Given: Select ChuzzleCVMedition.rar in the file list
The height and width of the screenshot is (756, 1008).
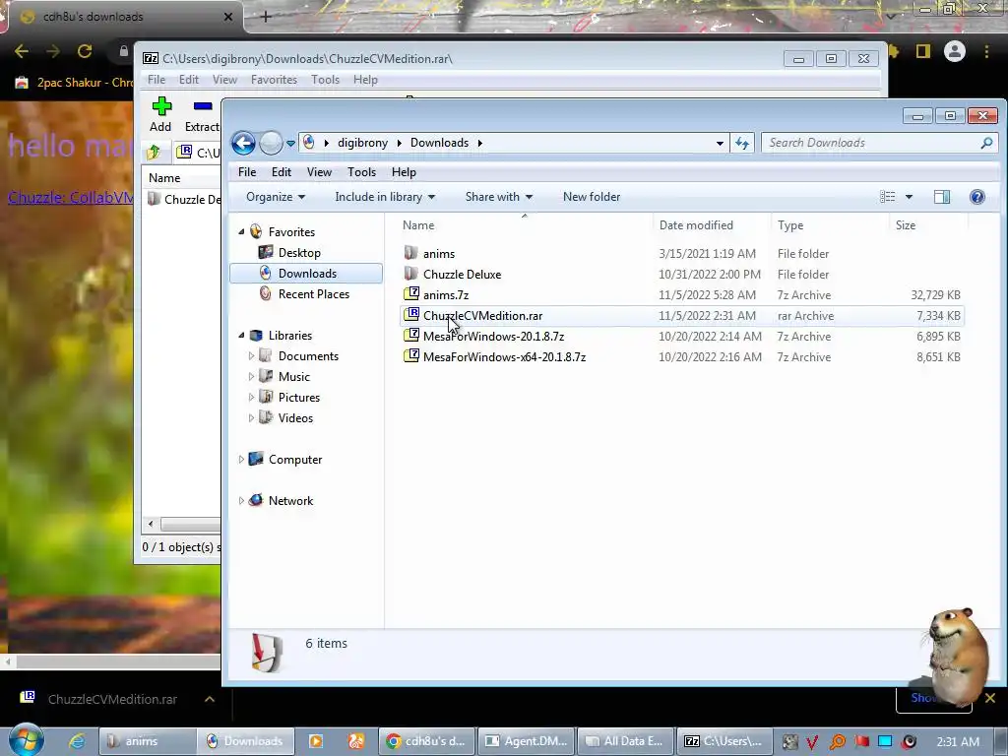Looking at the screenshot, I should pyautogui.click(x=681, y=316).
